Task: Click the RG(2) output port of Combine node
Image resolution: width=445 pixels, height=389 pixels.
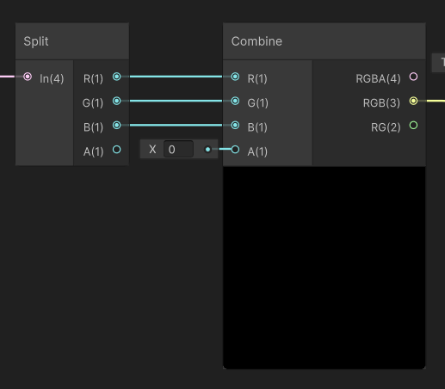Action: (413, 126)
